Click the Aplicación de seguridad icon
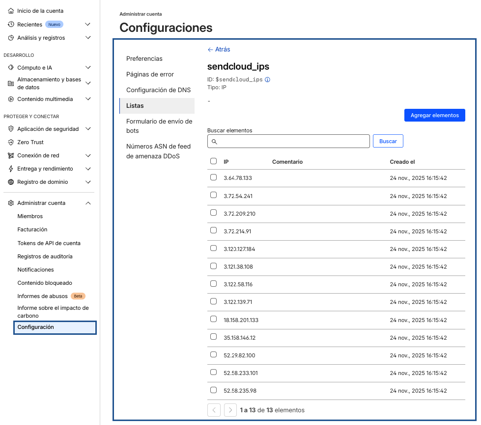This screenshot has width=481, height=425. 11,128
